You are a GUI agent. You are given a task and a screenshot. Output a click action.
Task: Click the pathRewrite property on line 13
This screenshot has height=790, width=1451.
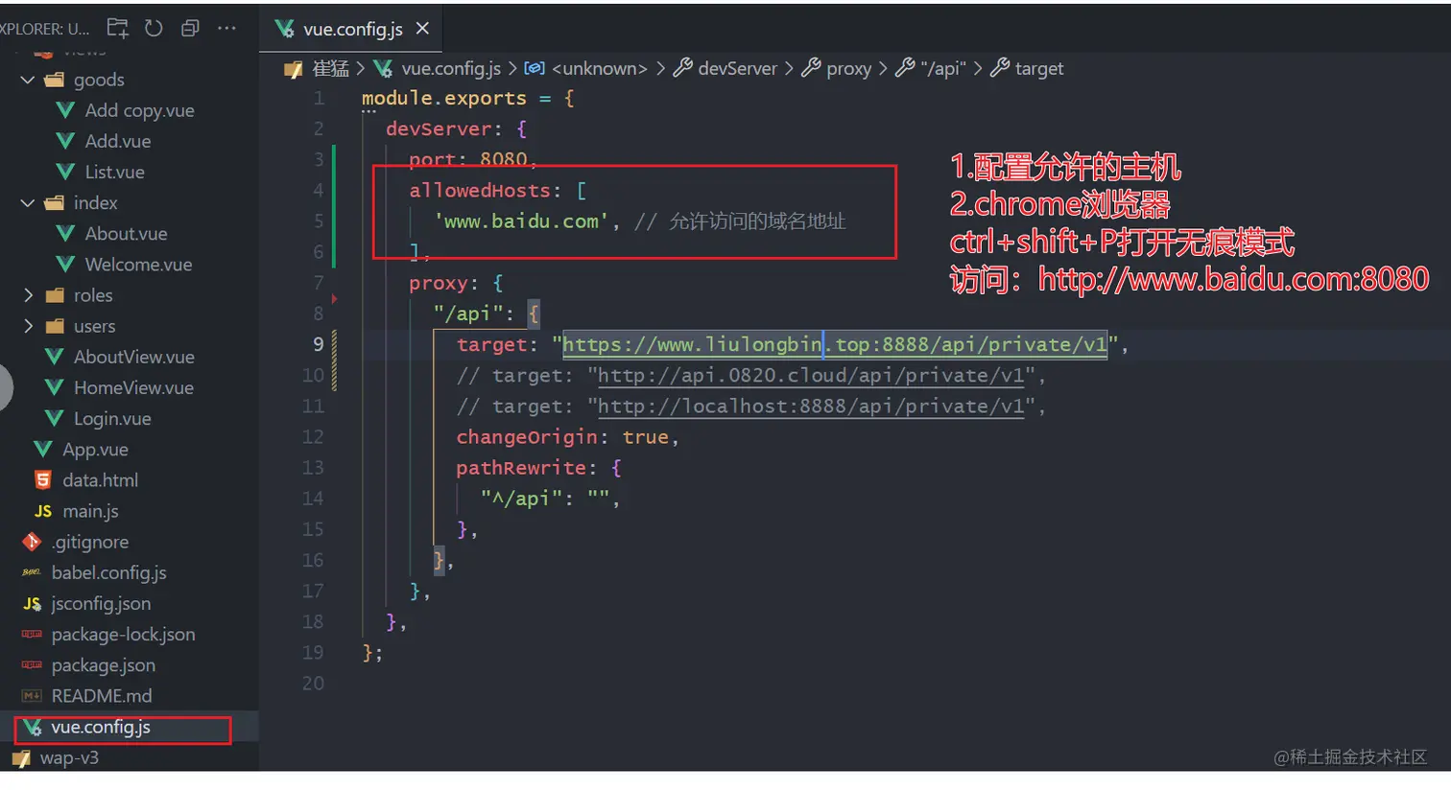[521, 468]
